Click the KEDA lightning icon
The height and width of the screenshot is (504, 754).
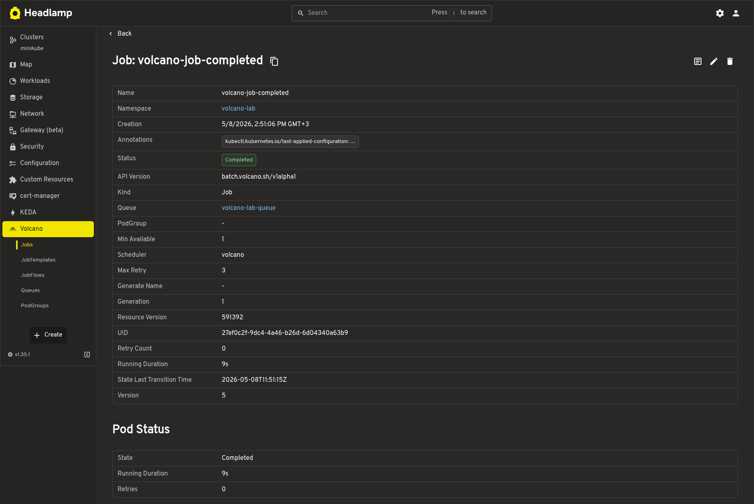tap(13, 212)
